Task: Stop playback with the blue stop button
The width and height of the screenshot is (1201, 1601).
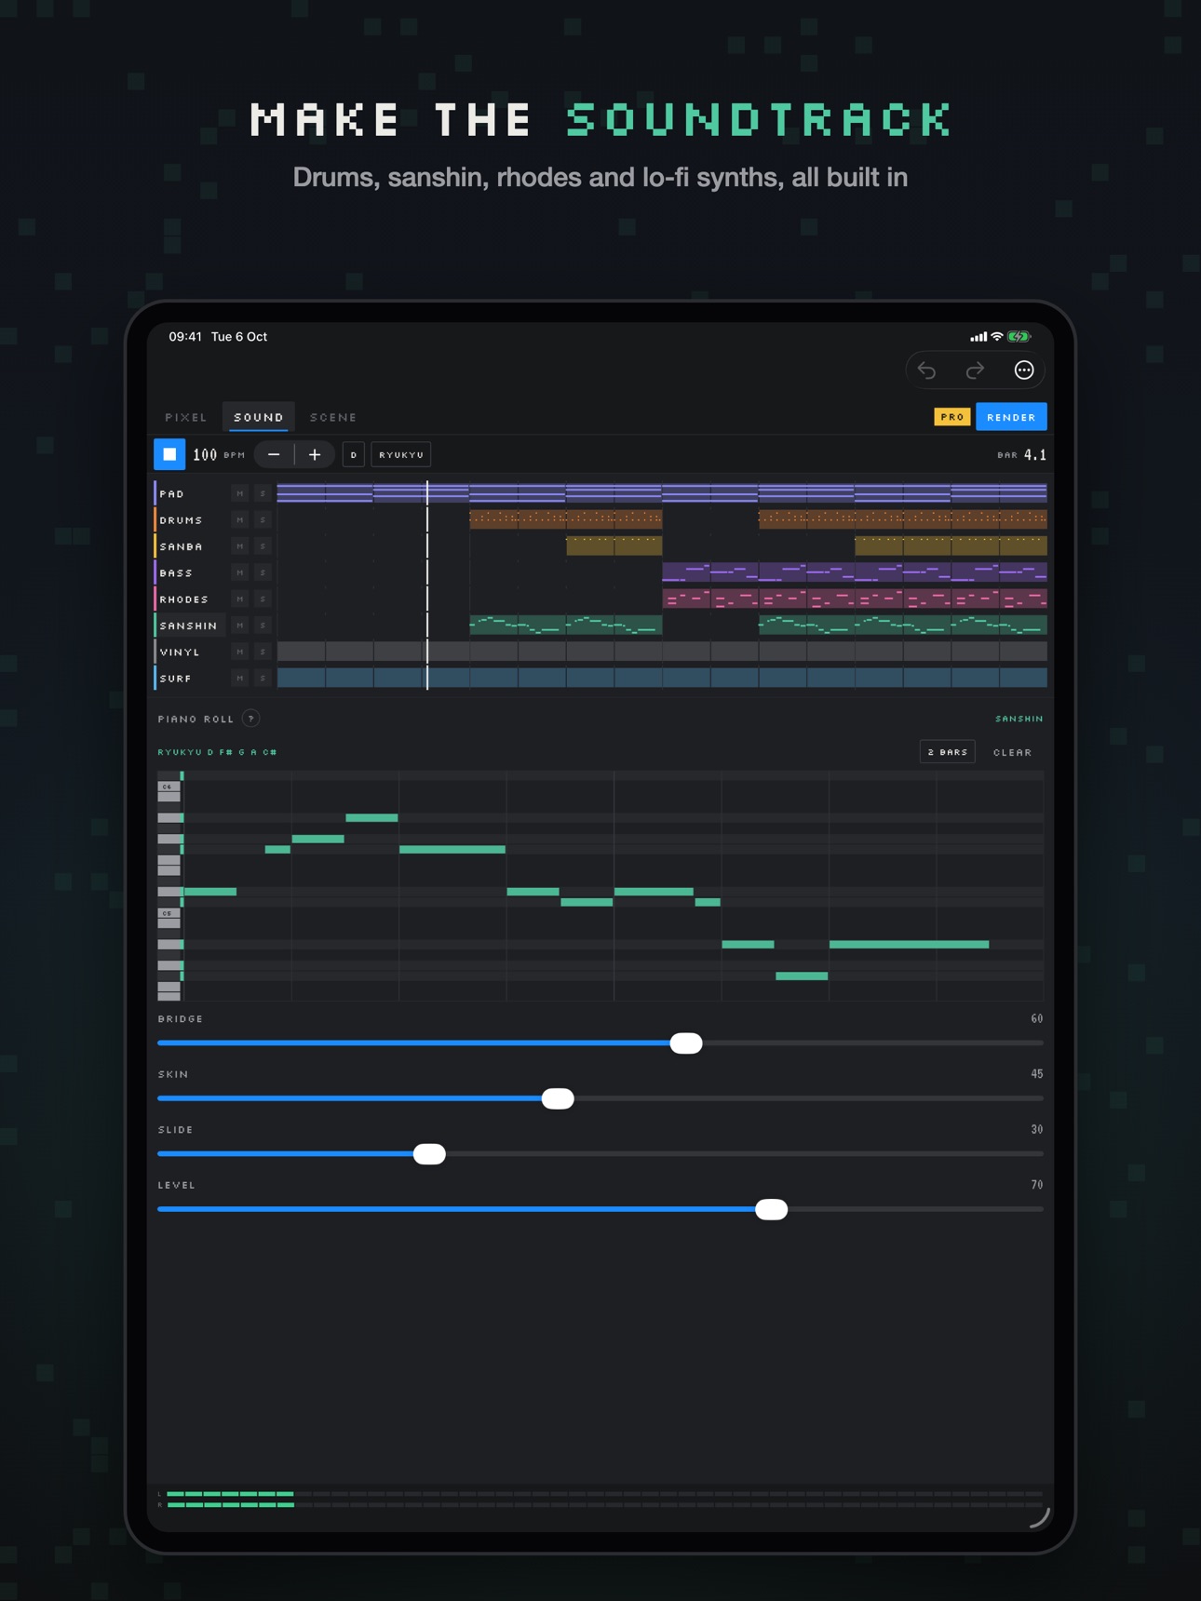Action: pyautogui.click(x=169, y=454)
